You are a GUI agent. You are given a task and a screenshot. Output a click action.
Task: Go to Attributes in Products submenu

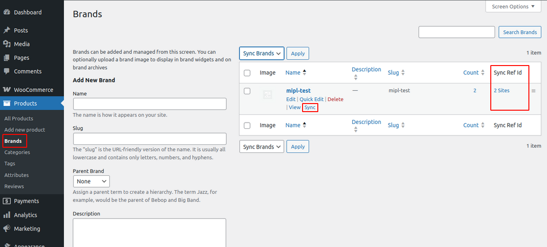point(17,175)
